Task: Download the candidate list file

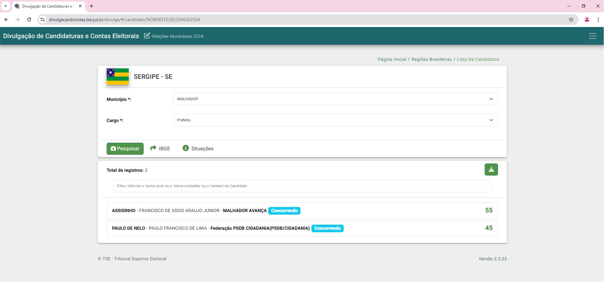Action: [x=491, y=170]
